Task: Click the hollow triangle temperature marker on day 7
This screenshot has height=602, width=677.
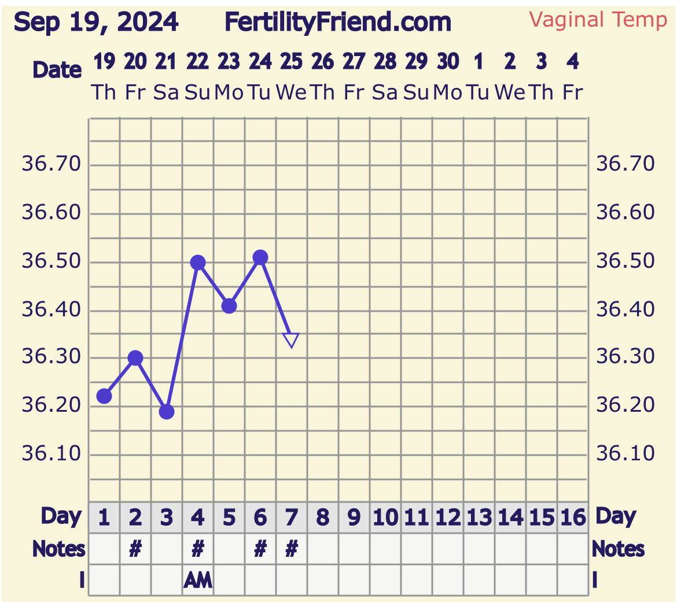Action: (291, 340)
